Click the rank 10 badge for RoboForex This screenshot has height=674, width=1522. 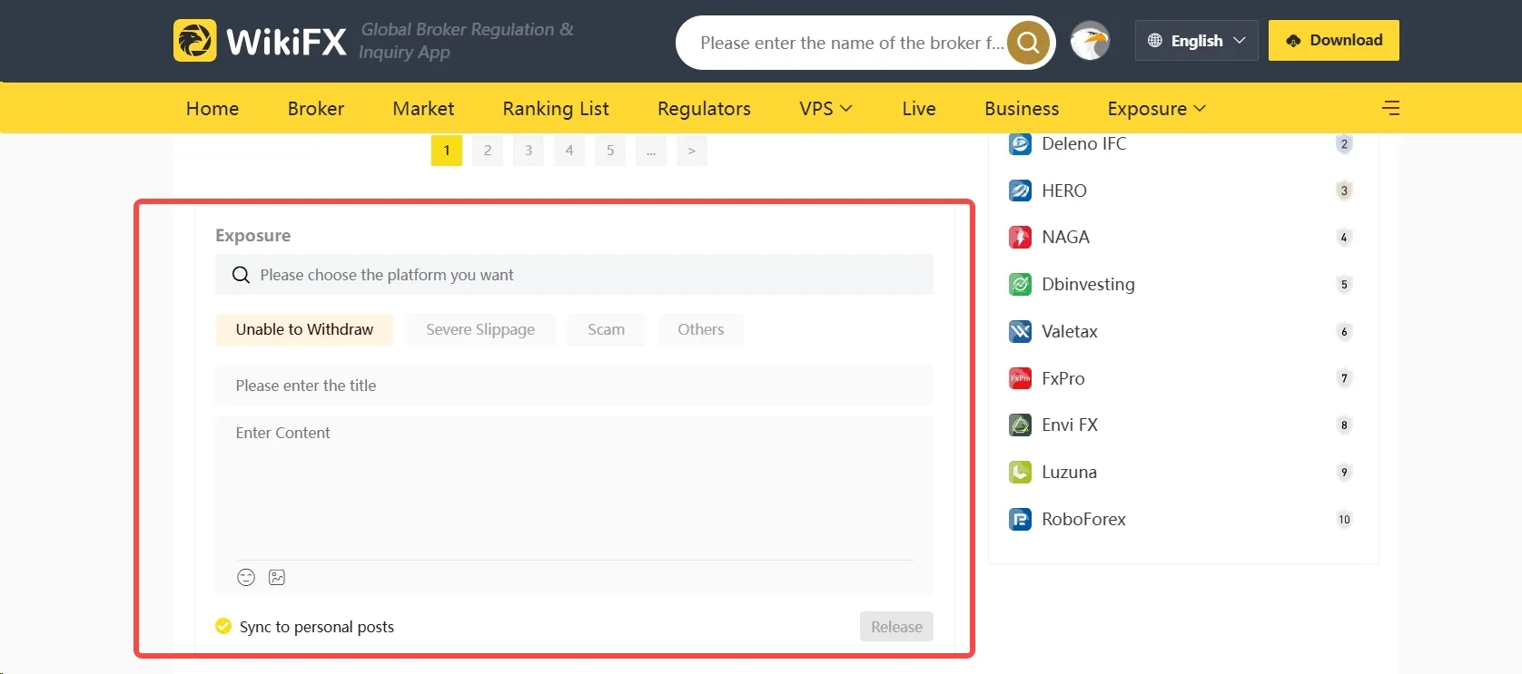(1344, 520)
